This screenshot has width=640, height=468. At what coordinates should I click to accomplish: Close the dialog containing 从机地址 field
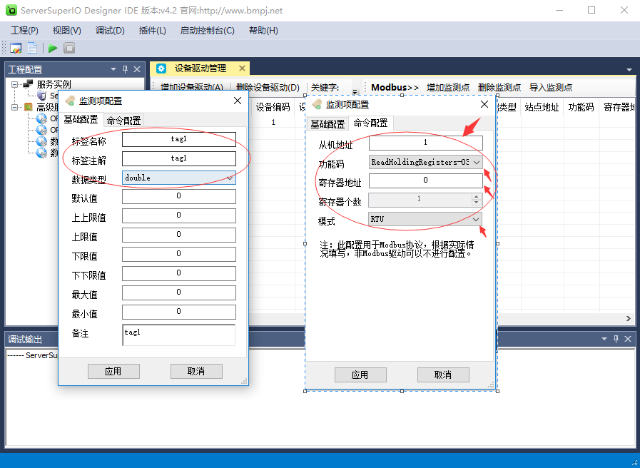484,104
